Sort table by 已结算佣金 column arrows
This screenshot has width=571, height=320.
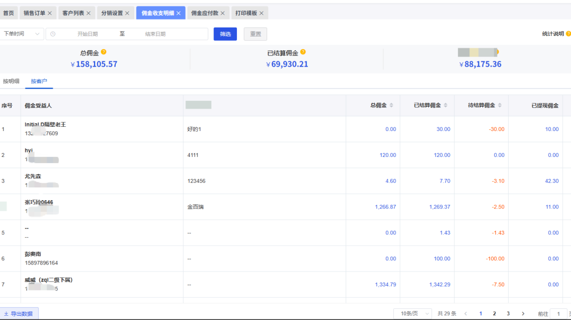coord(445,106)
